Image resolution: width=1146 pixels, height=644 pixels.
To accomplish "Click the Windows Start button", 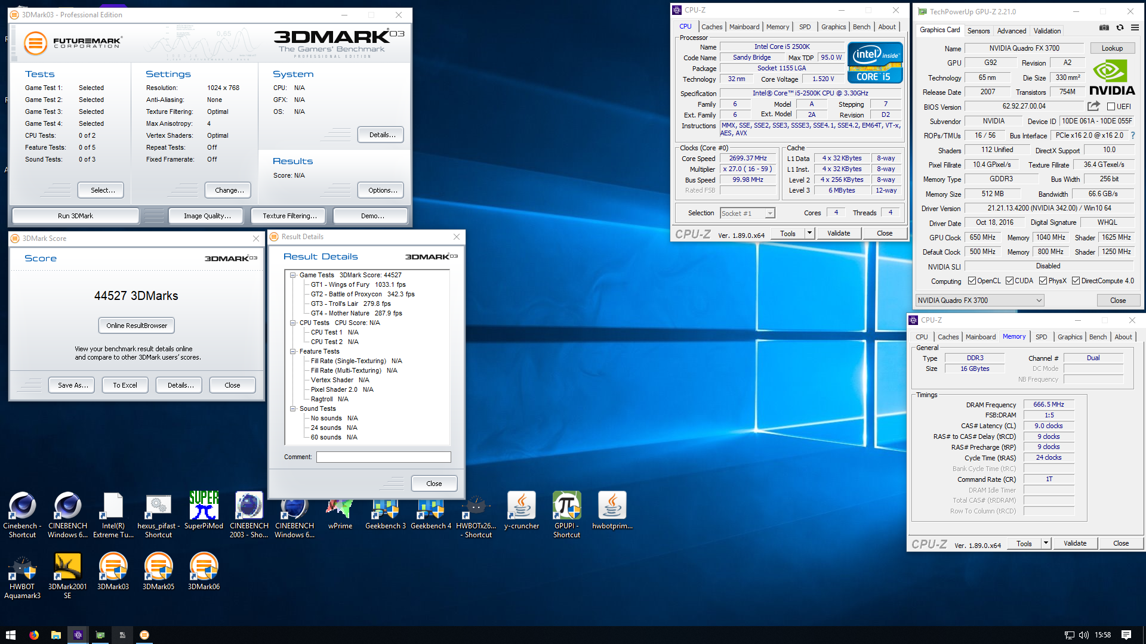I will tap(10, 635).
